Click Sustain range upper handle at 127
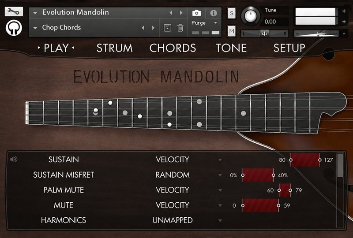Viewport: 353px width, 238px height. tap(320, 160)
